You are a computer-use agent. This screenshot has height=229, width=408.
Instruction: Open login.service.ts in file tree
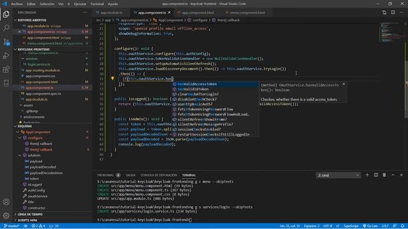pyautogui.click(x=39, y=64)
